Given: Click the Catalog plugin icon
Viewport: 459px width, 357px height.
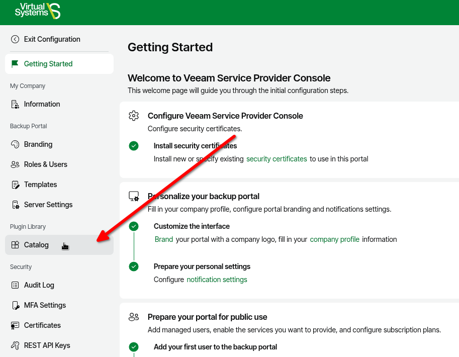Looking at the screenshot, I should point(15,245).
